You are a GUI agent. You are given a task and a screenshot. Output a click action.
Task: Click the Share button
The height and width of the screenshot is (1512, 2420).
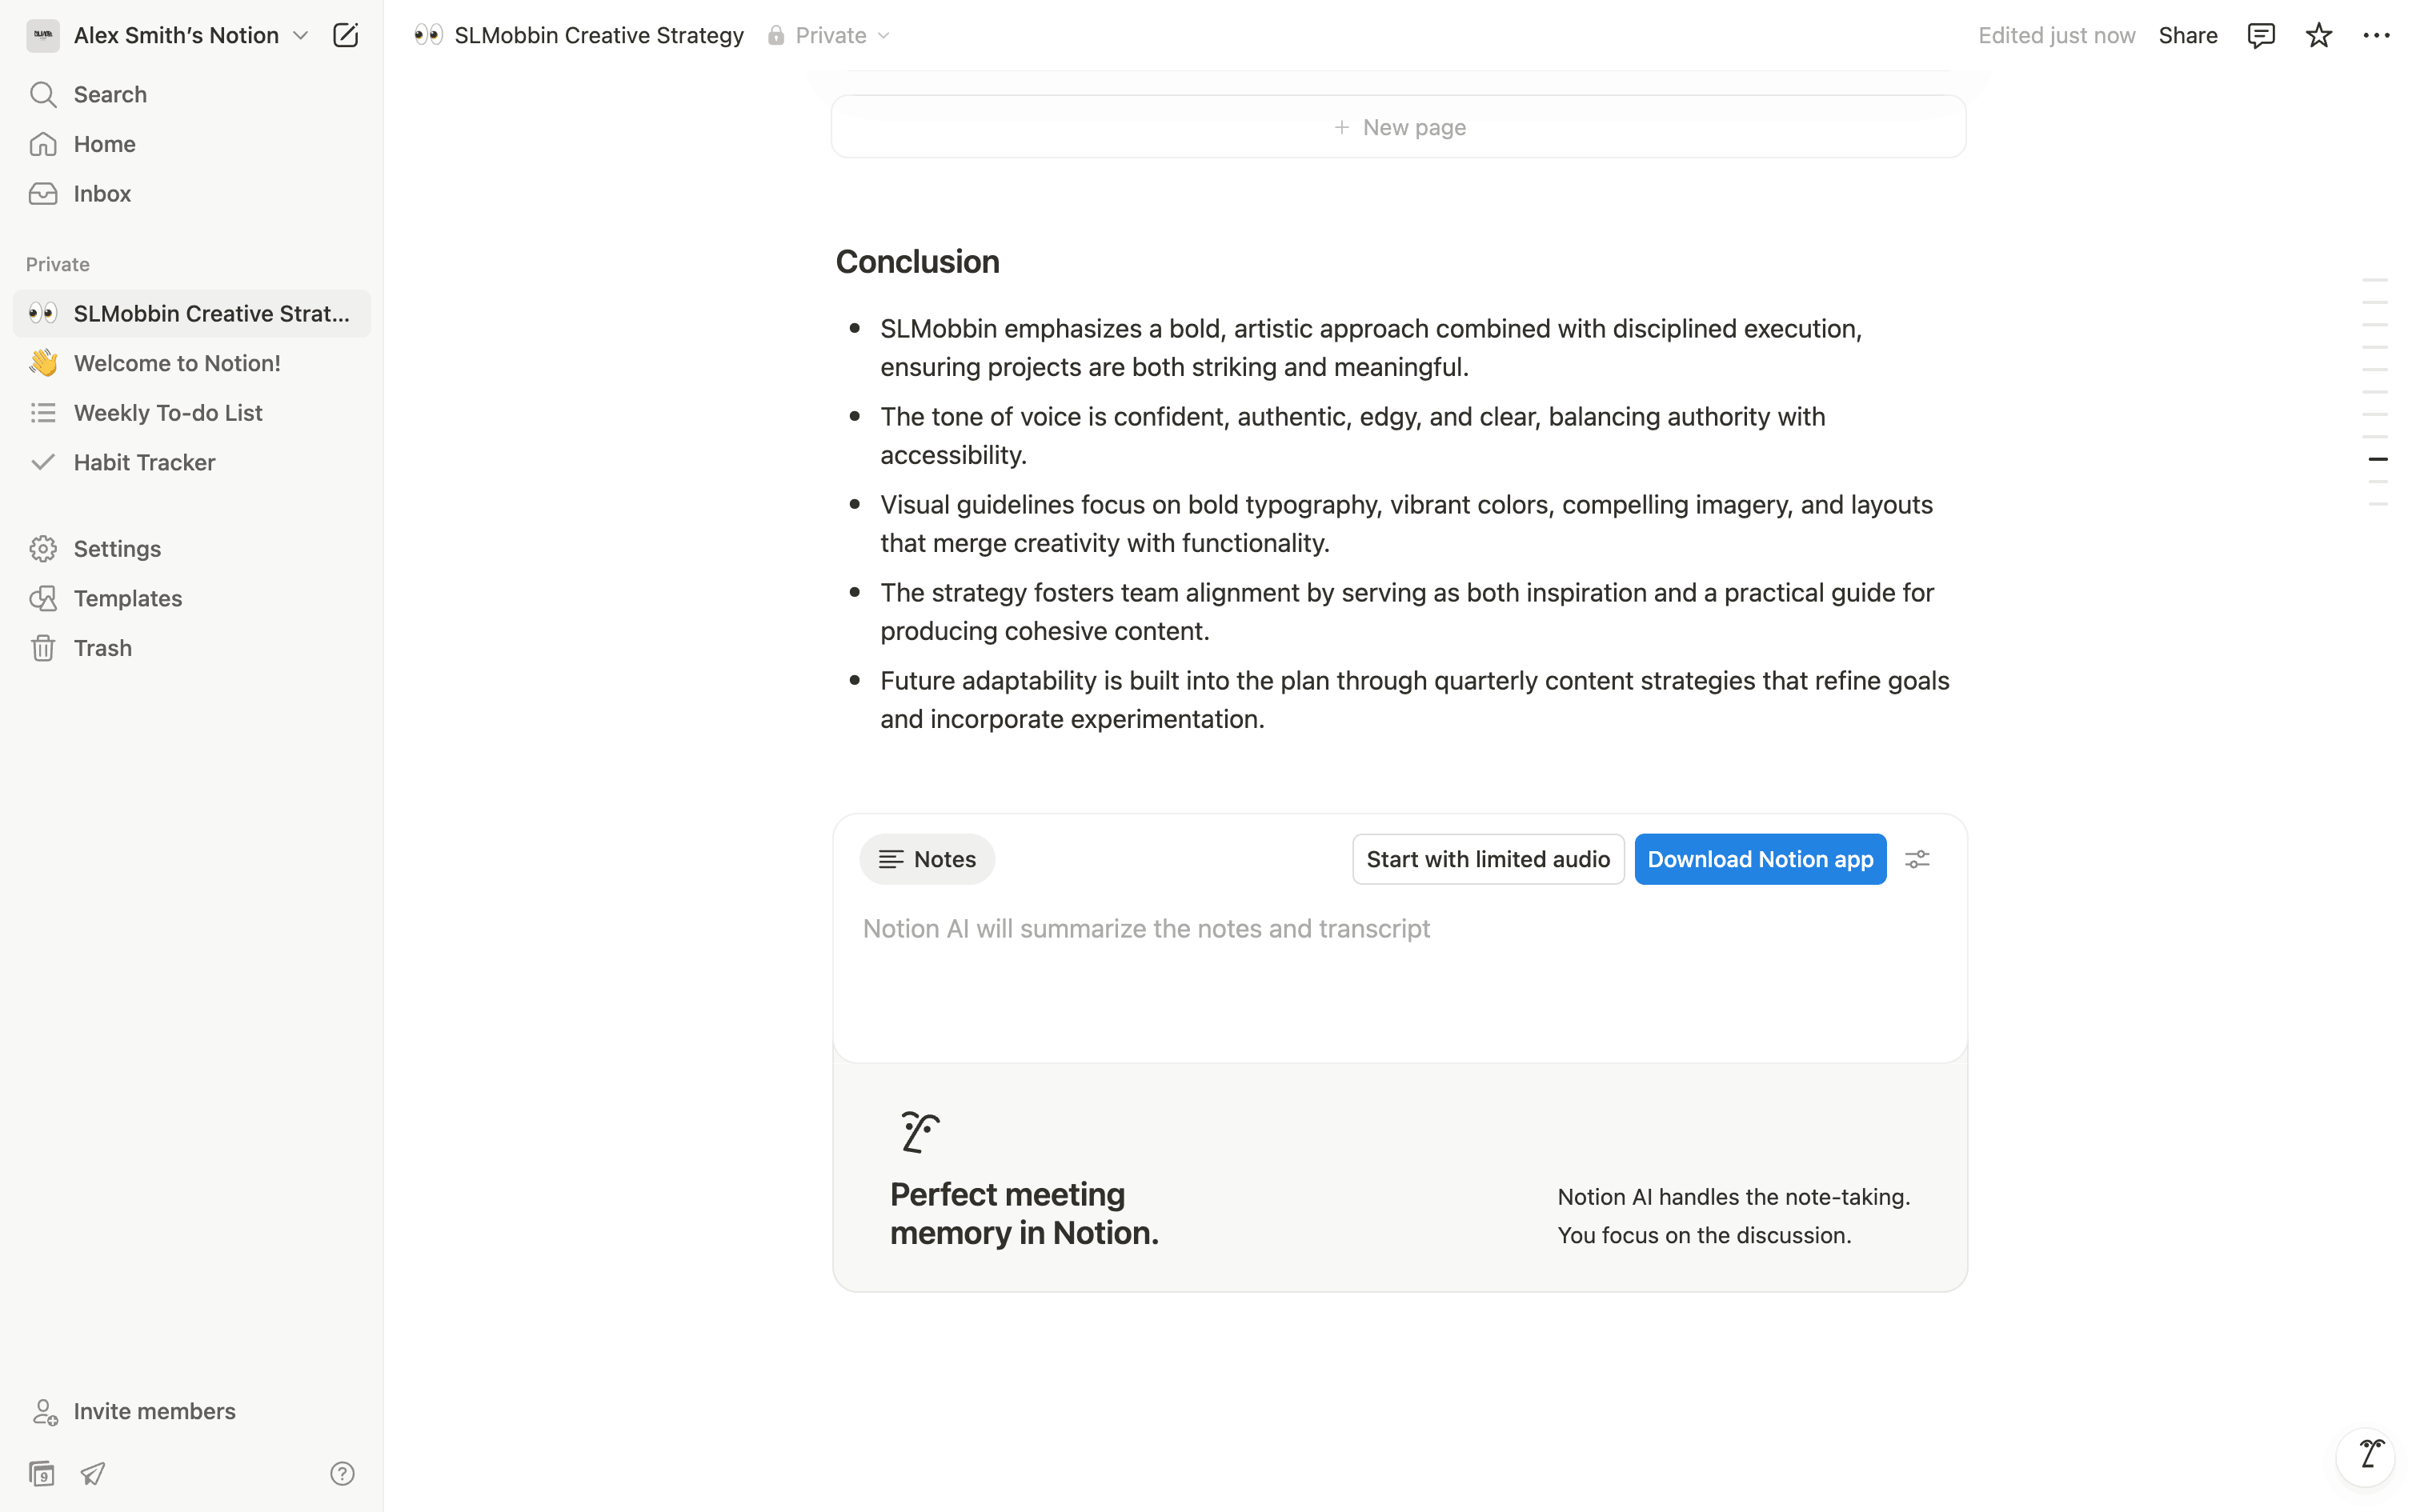pos(2187,36)
